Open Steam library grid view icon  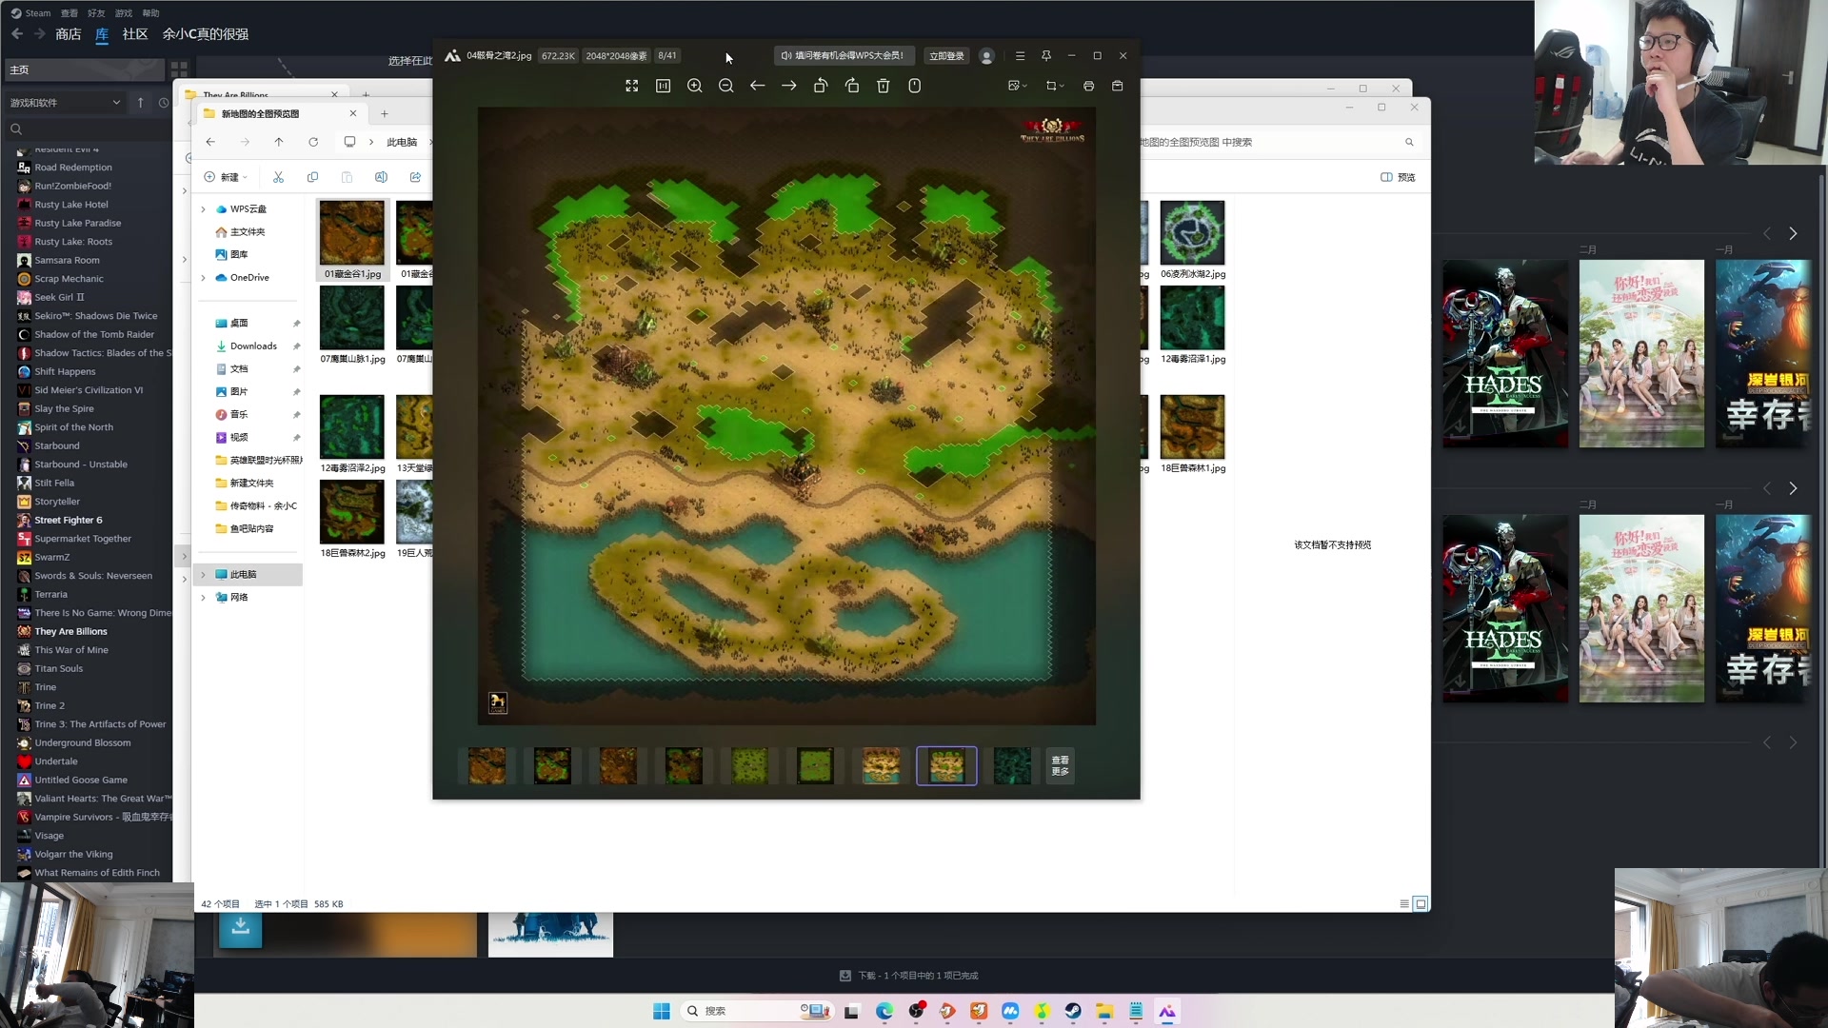pos(179,69)
